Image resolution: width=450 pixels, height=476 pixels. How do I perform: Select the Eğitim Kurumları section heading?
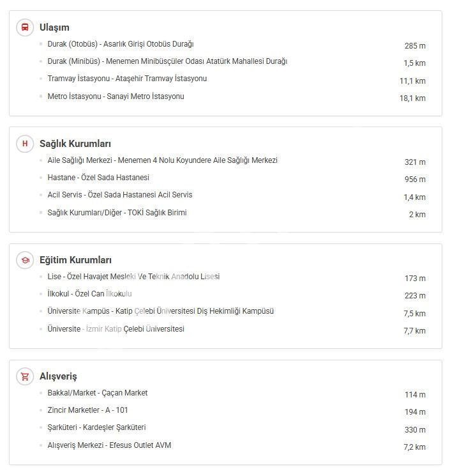(75, 260)
